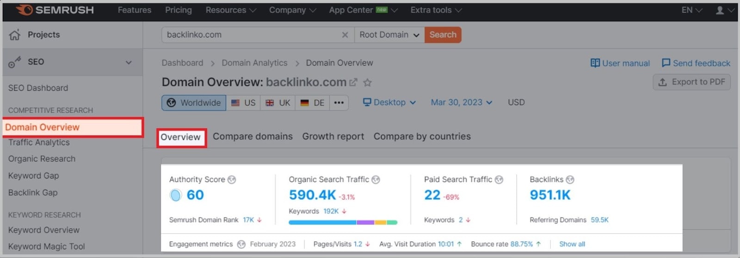
Task: Switch to Compare by countries tab
Action: click(422, 136)
